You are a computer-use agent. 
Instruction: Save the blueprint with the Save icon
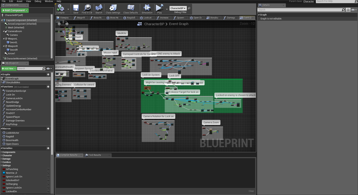click(76, 8)
